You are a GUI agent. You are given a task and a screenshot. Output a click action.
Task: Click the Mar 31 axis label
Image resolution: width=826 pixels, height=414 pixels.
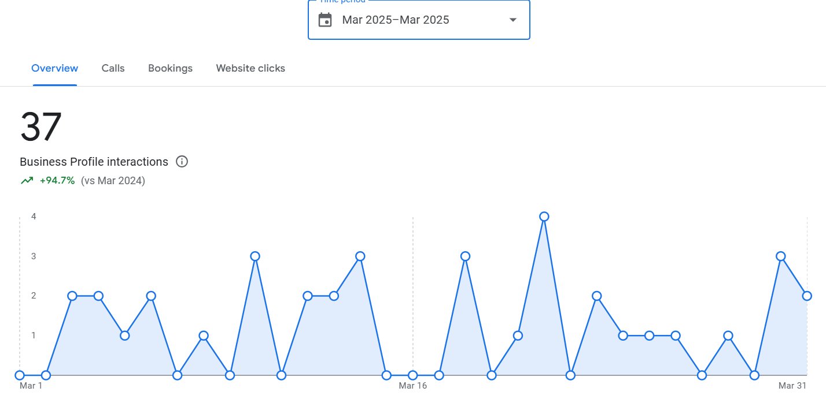[x=792, y=386]
